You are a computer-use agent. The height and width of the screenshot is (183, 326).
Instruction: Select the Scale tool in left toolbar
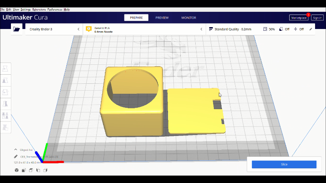pos(5,80)
